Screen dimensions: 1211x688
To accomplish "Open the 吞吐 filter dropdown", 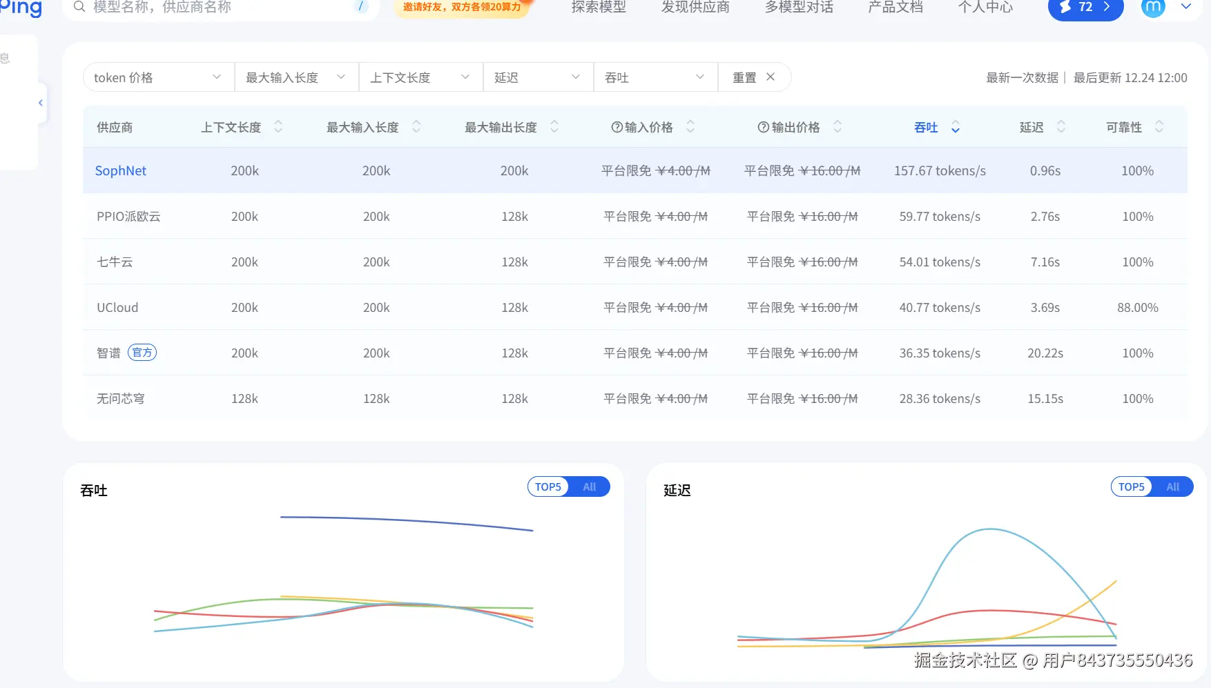I will [656, 77].
